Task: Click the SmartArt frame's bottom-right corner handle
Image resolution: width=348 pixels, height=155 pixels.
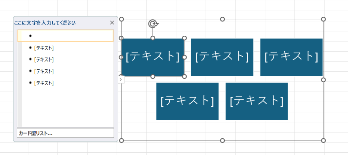Action: (323, 140)
